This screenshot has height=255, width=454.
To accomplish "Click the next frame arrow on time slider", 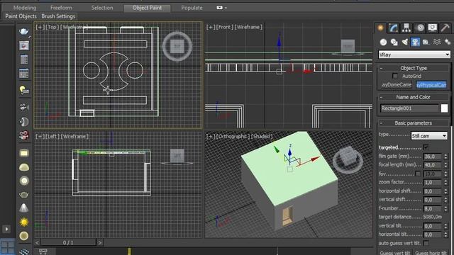I will point(99,242).
